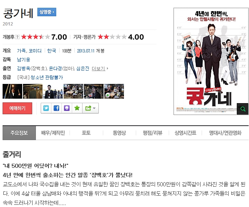
Task: Click the red 예매하기 button
Action: point(17,108)
